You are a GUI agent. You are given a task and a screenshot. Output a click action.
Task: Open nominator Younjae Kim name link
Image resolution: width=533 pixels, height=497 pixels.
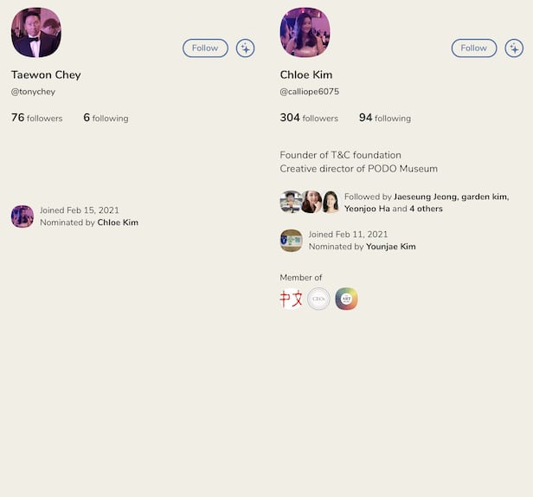[390, 247]
